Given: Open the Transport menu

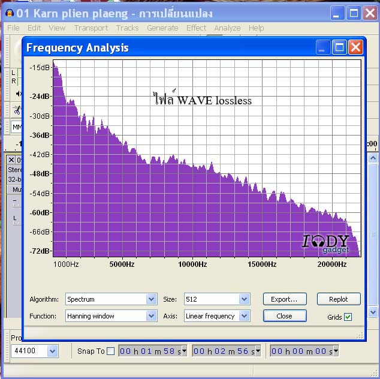Looking at the screenshot, I should tap(91, 28).
